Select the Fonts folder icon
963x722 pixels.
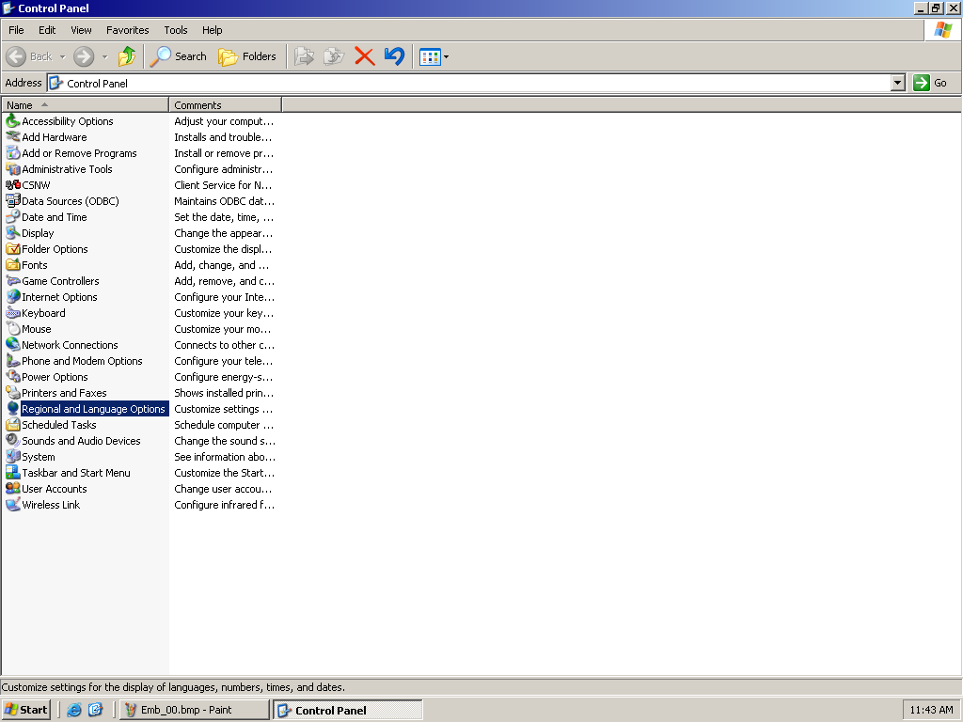[13, 264]
